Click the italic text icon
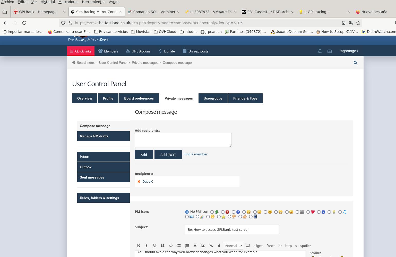 (146, 246)
